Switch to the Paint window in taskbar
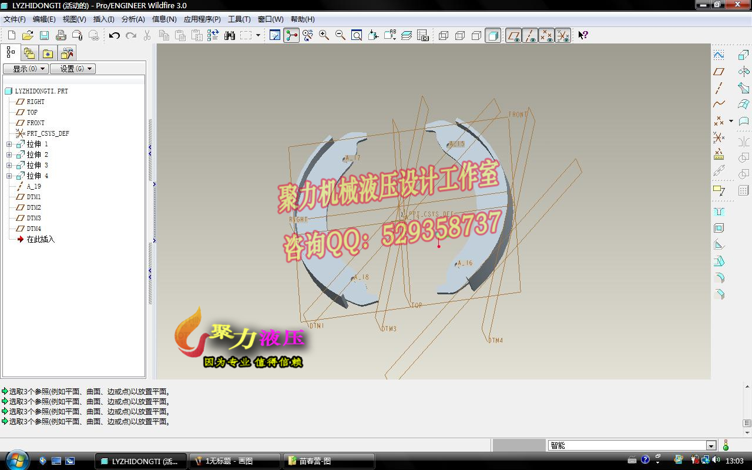The height and width of the screenshot is (470, 752). coord(235,461)
